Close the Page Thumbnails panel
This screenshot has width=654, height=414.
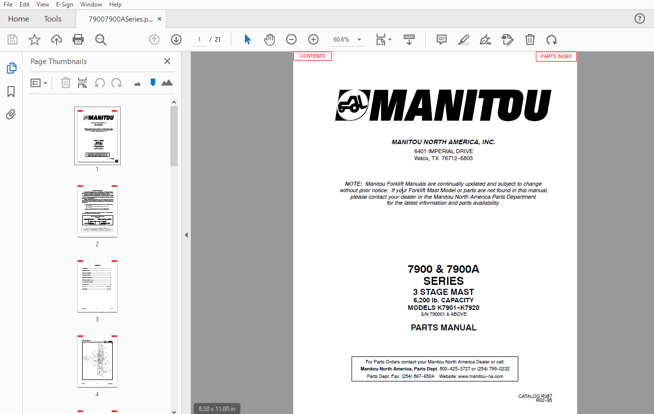(x=167, y=61)
